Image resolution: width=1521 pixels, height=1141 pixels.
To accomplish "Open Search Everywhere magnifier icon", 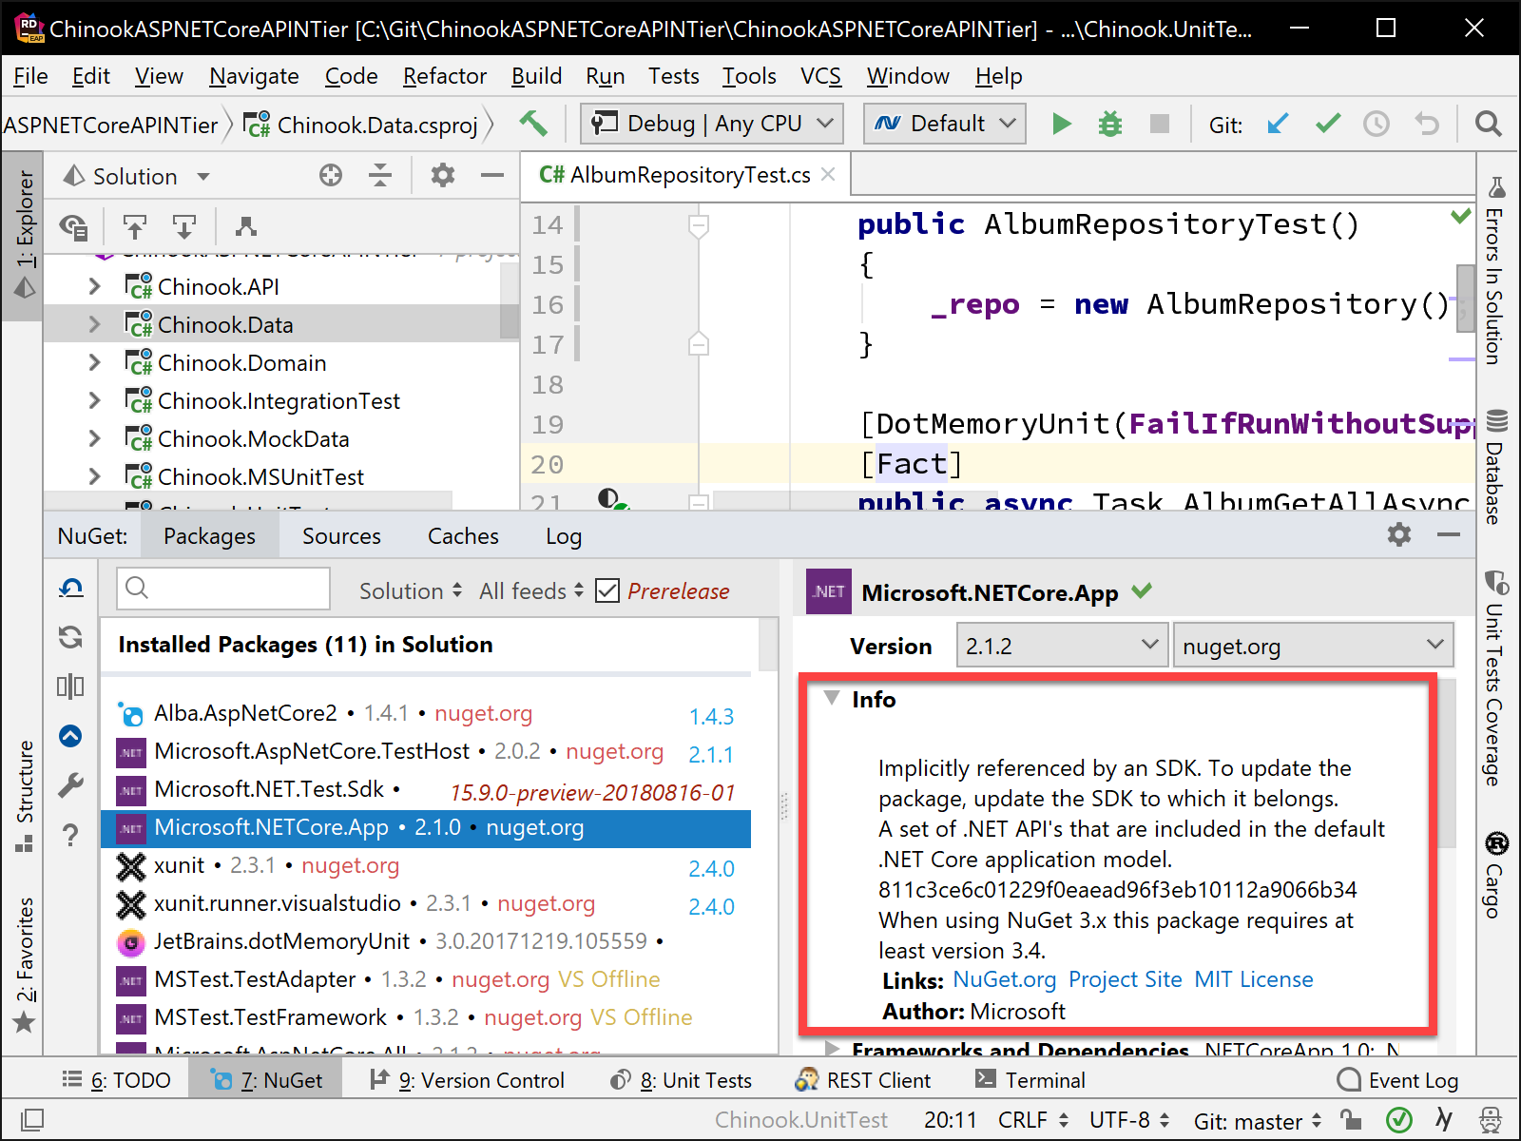I will point(1489,124).
